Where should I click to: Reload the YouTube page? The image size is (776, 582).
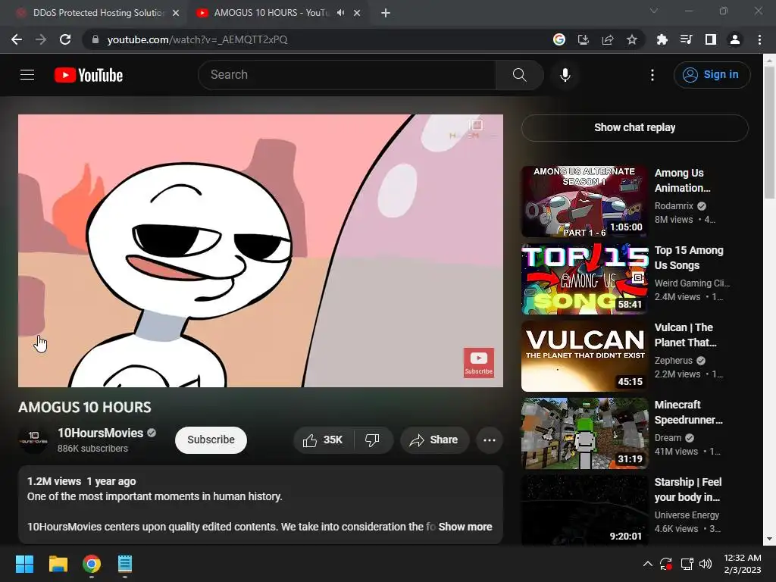[65, 39]
